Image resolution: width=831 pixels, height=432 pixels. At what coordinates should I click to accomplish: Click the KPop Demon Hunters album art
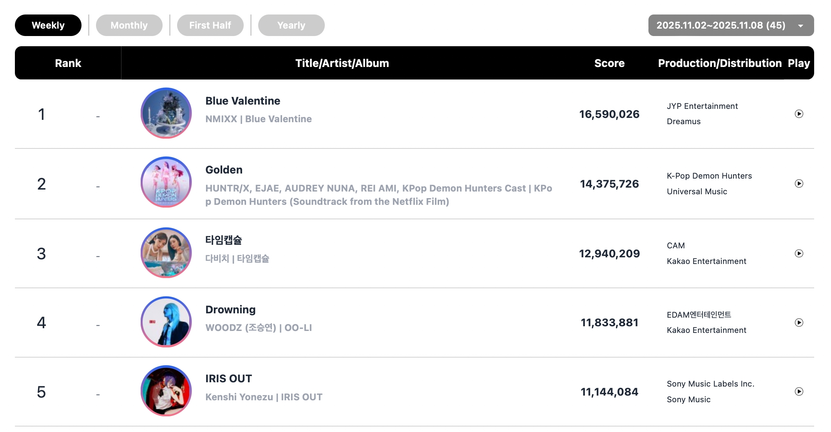coord(166,182)
